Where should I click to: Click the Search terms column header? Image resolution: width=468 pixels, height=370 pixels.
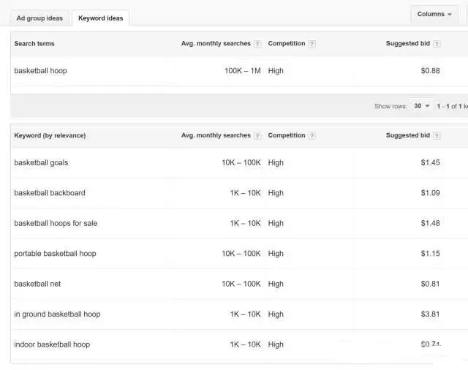34,44
